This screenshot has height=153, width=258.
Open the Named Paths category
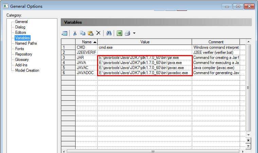(x=26, y=43)
